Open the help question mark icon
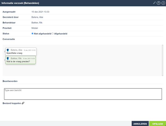 pos(158,3)
